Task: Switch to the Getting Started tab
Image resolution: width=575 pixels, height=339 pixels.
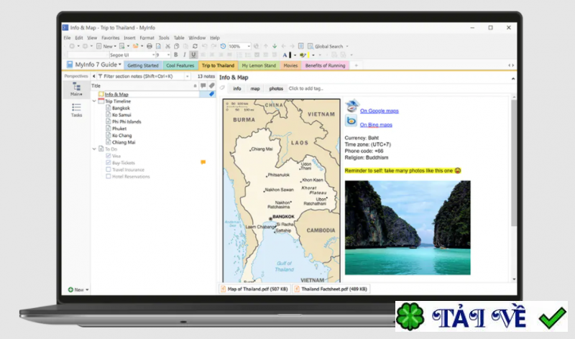Action: (142, 65)
